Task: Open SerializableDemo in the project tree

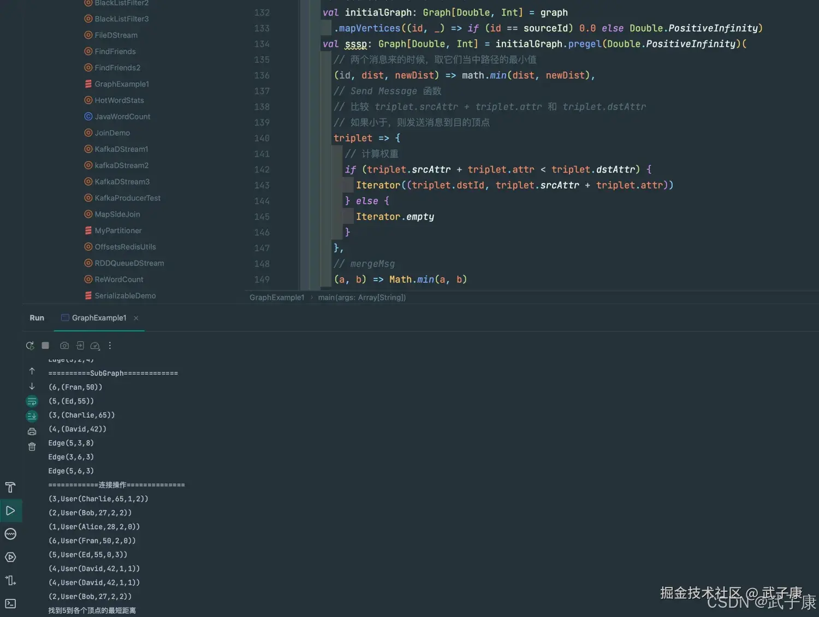Action: tap(125, 296)
